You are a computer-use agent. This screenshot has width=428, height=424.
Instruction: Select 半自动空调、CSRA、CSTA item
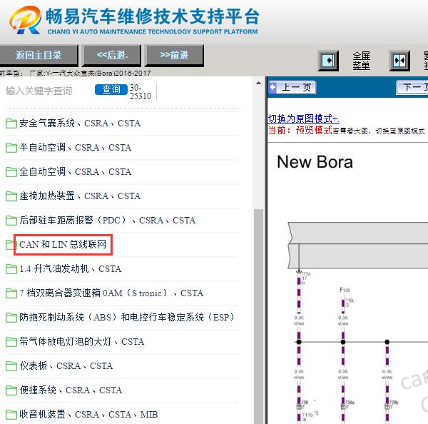click(x=75, y=148)
